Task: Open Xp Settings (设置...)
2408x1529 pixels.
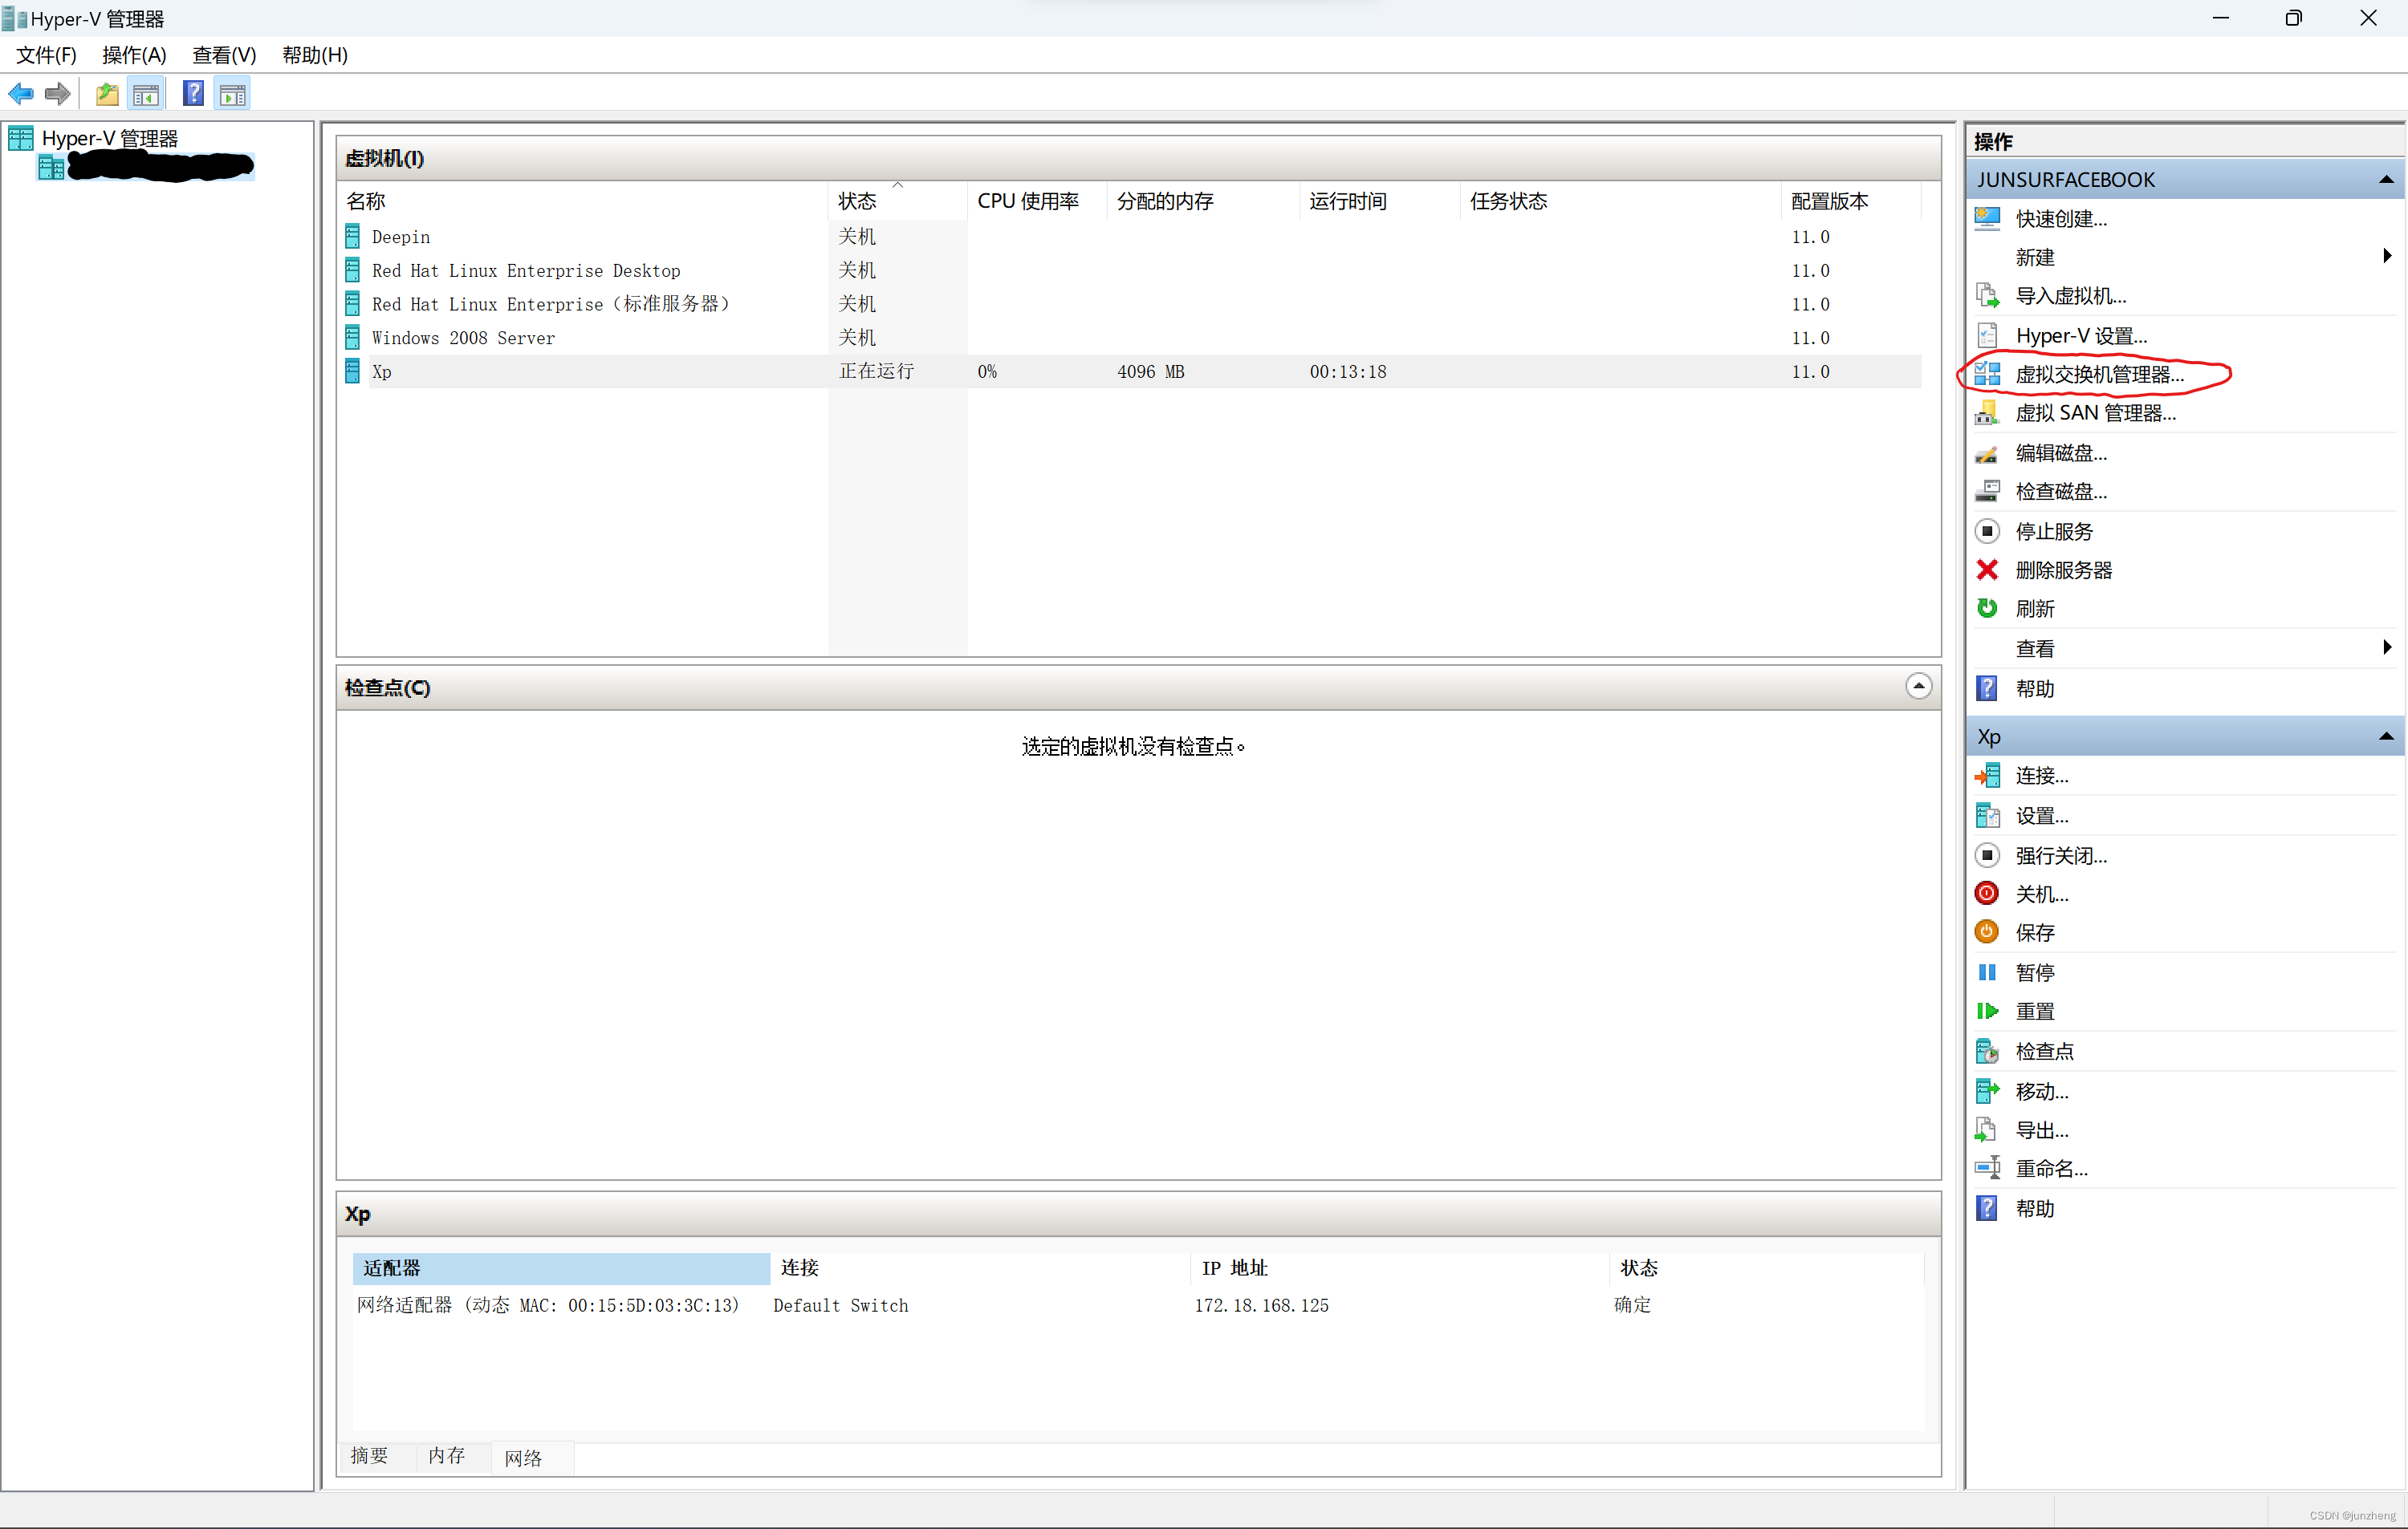Action: (2041, 817)
